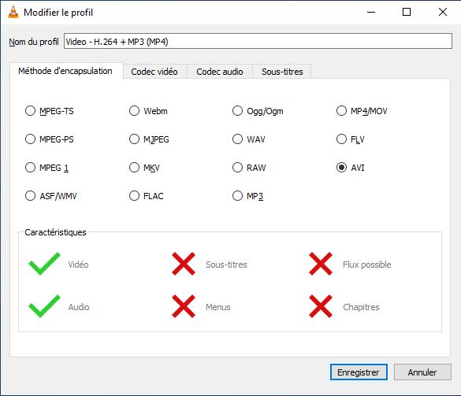Click the VLC cone icon in title bar
Viewport: 461px width, 396px height.
13,12
